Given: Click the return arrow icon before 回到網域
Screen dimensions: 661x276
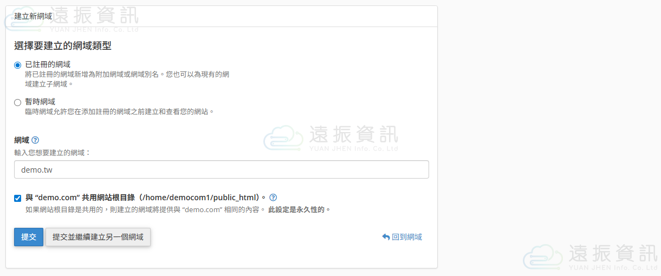Looking at the screenshot, I should (386, 237).
